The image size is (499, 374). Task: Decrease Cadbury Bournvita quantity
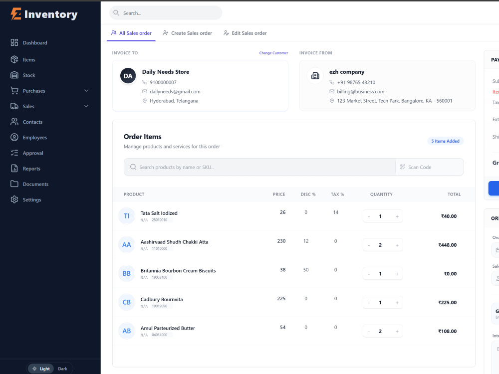point(369,303)
